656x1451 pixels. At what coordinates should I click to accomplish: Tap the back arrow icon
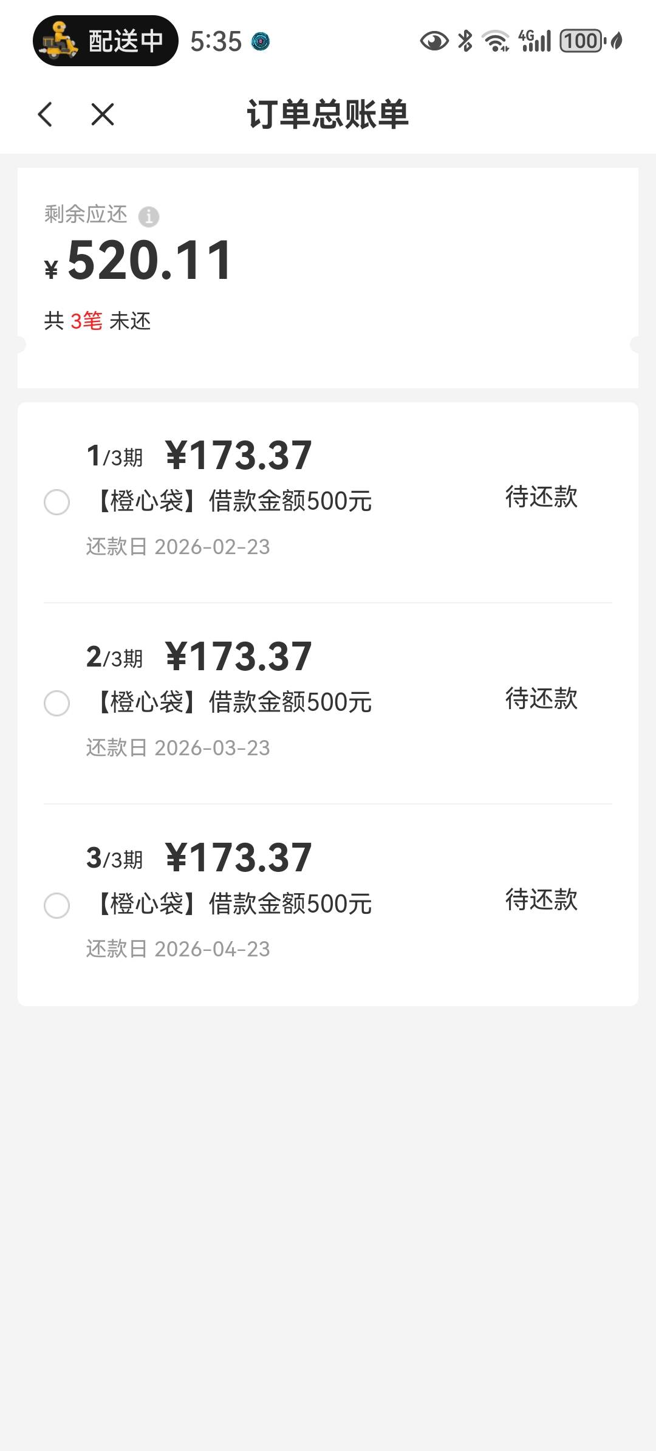pyautogui.click(x=46, y=114)
